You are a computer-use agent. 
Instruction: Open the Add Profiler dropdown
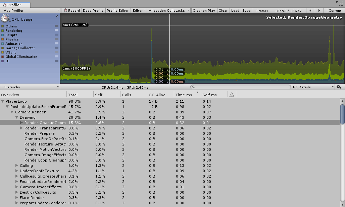tap(30, 10)
